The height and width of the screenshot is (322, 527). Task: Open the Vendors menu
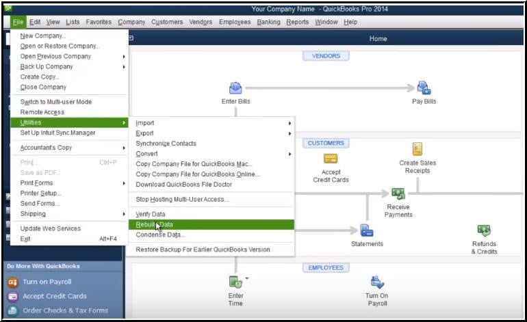[201, 22]
